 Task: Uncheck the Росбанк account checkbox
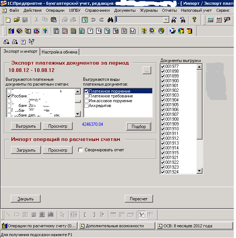click(x=9, y=96)
